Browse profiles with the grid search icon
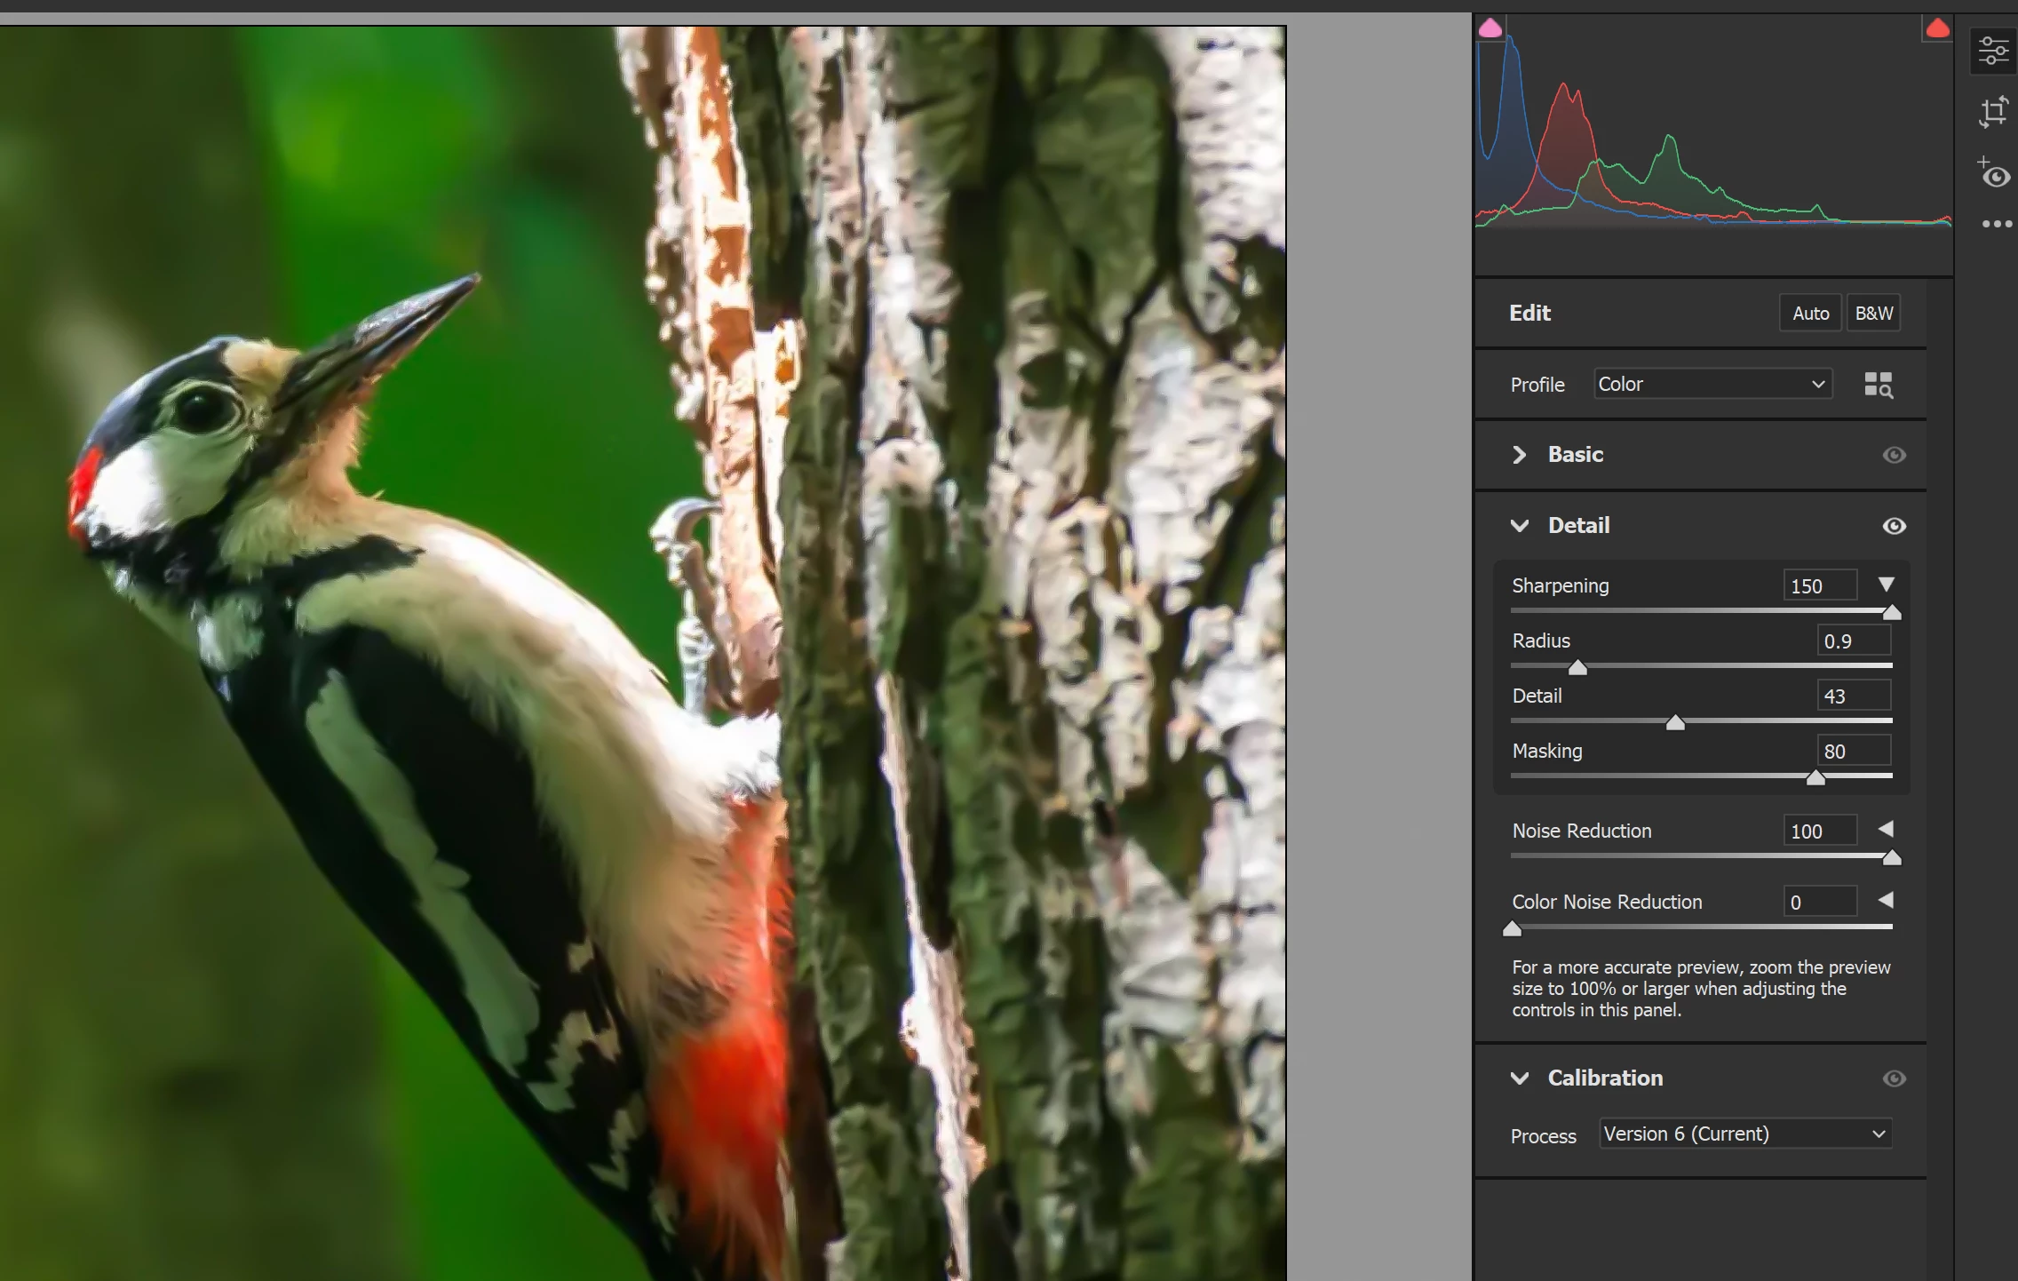The image size is (2018, 1281). point(1879,385)
